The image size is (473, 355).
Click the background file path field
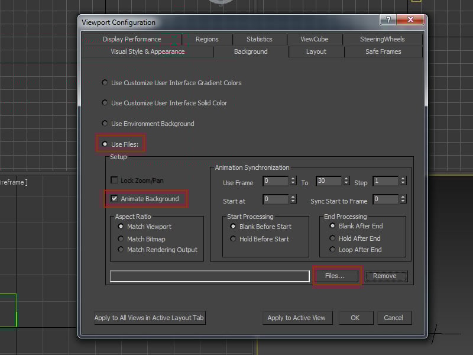pyautogui.click(x=210, y=276)
